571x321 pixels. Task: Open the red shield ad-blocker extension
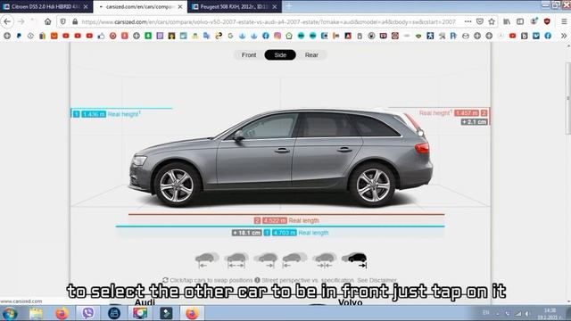(x=547, y=21)
